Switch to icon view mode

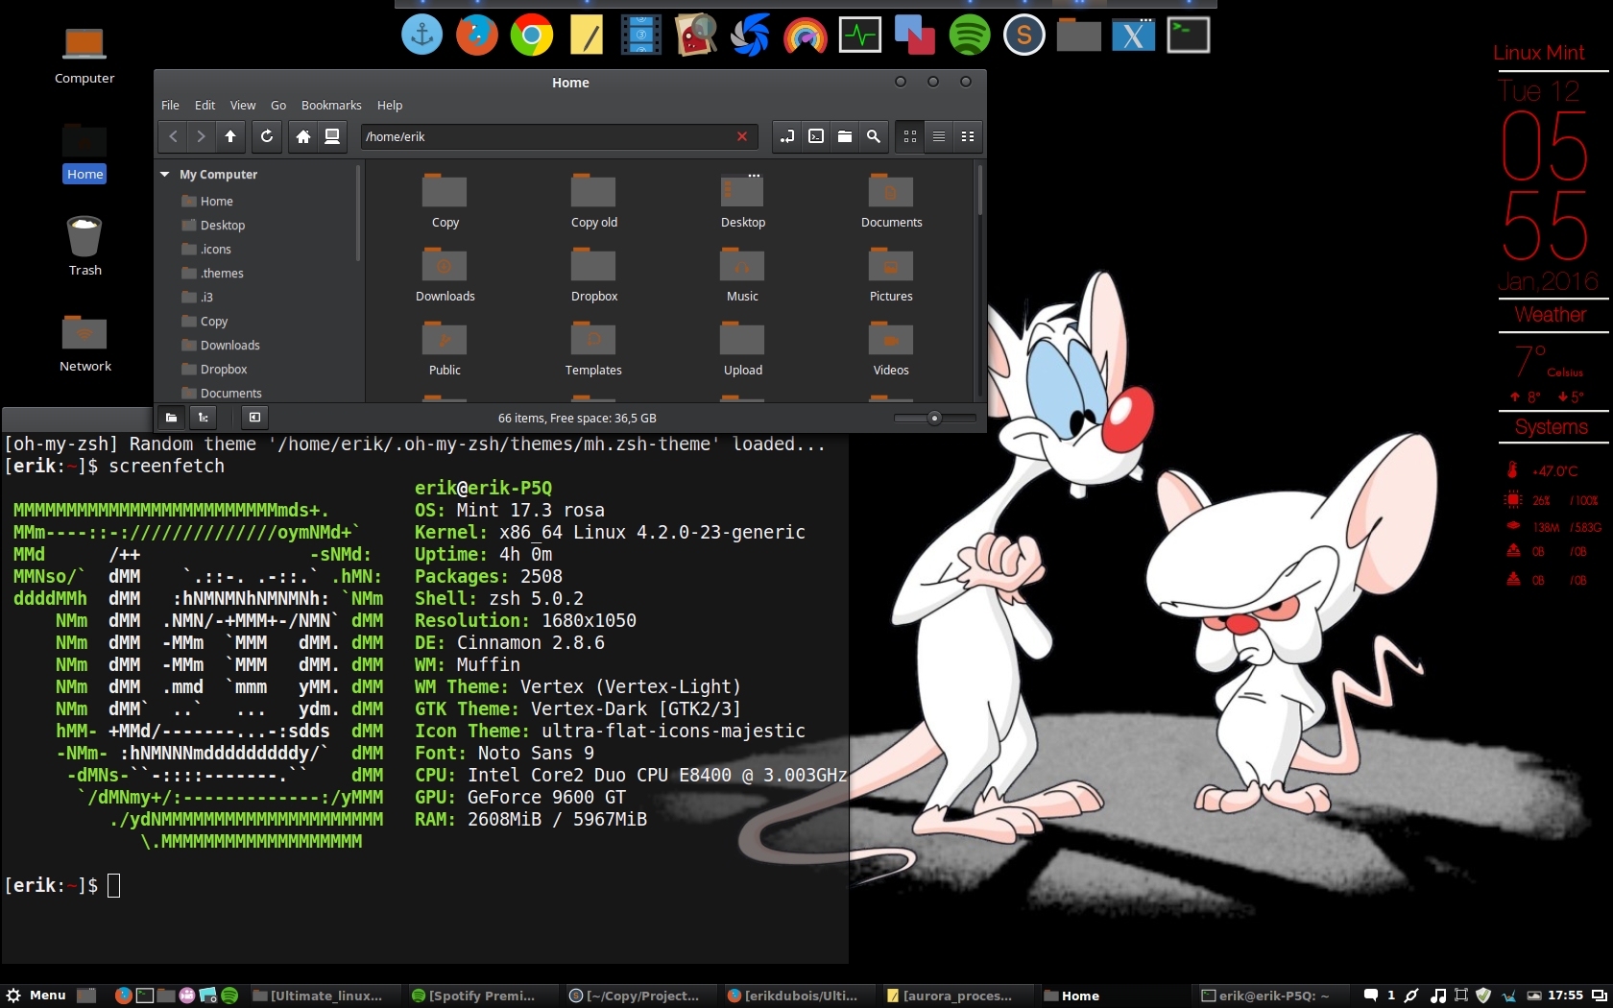point(910,136)
